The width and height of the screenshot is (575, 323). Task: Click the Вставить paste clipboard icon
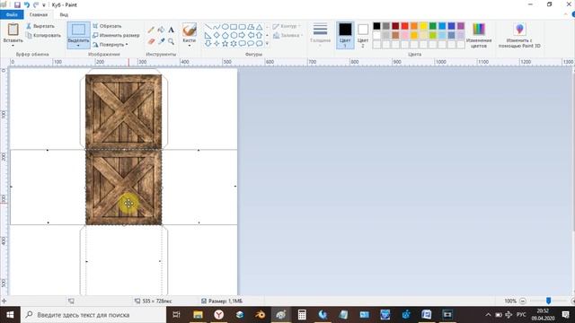tap(13, 30)
